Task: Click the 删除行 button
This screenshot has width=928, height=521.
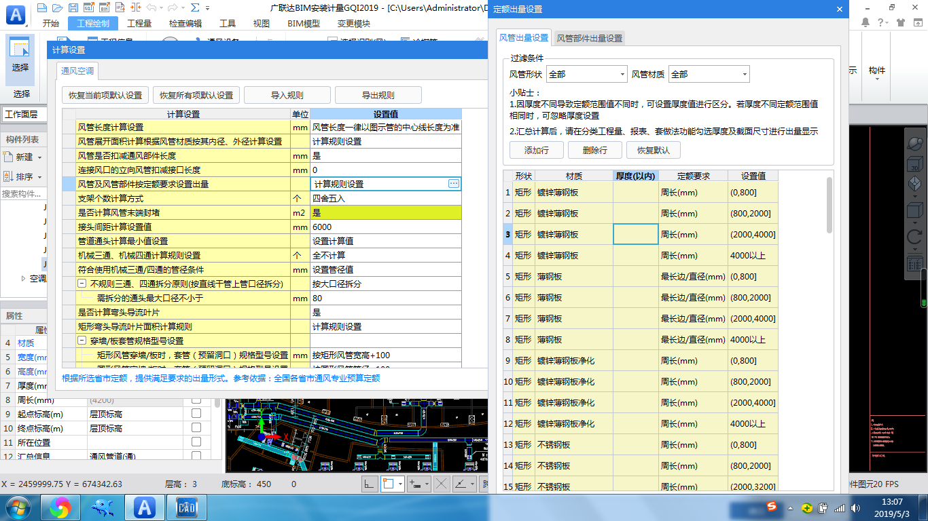Action: click(594, 150)
